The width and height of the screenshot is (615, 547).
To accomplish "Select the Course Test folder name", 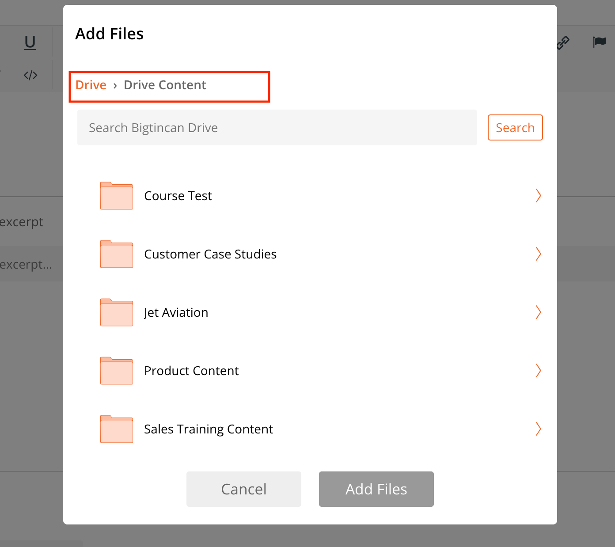I will point(178,196).
